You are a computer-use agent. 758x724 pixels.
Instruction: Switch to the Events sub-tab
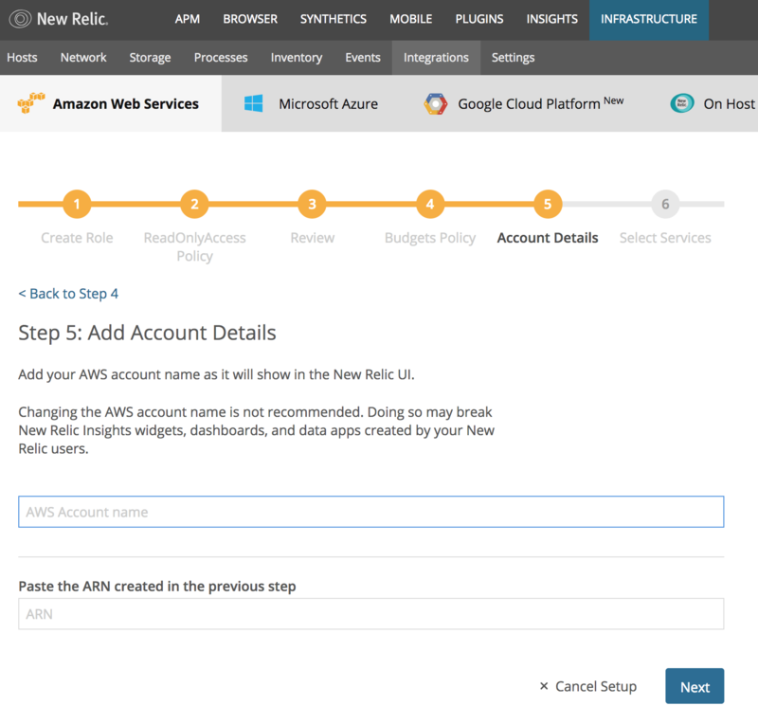click(363, 58)
